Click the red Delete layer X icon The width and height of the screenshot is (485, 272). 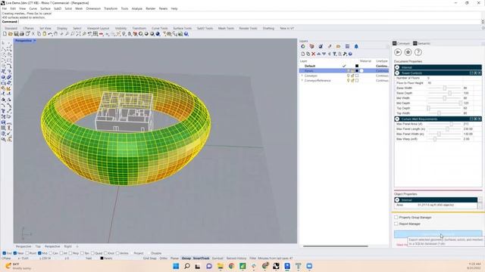point(313,54)
